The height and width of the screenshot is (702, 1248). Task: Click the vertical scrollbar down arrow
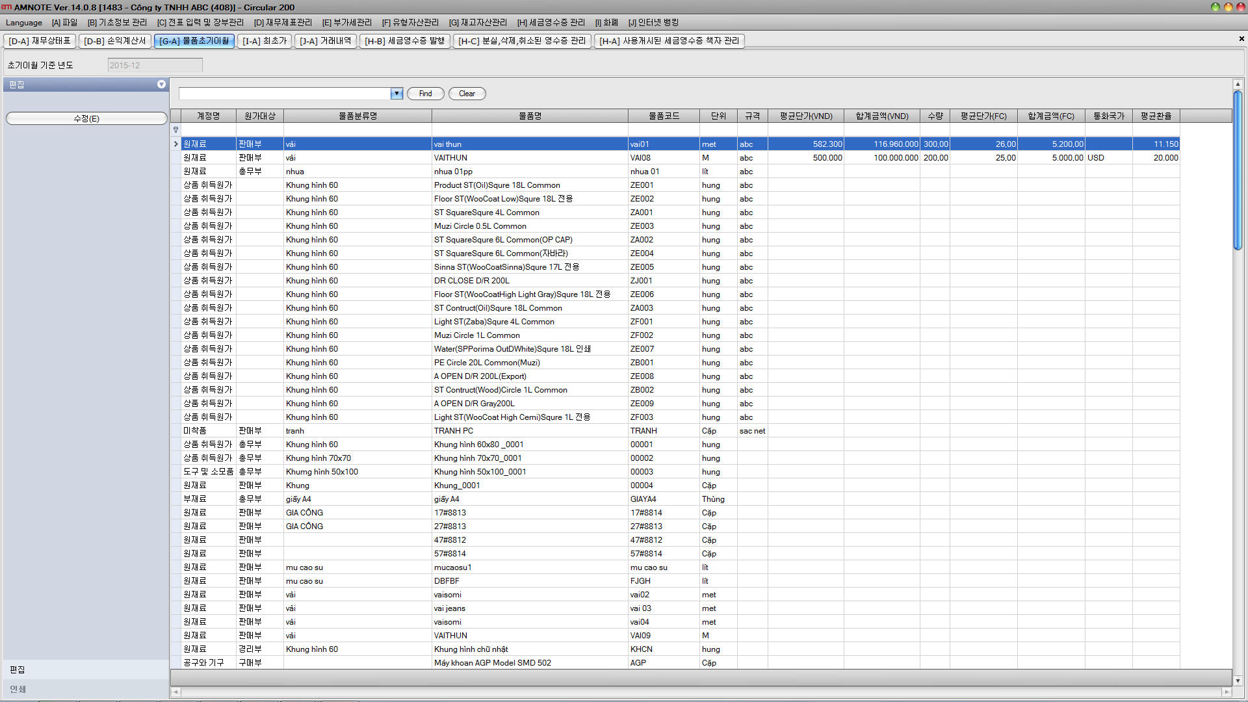(x=1238, y=681)
